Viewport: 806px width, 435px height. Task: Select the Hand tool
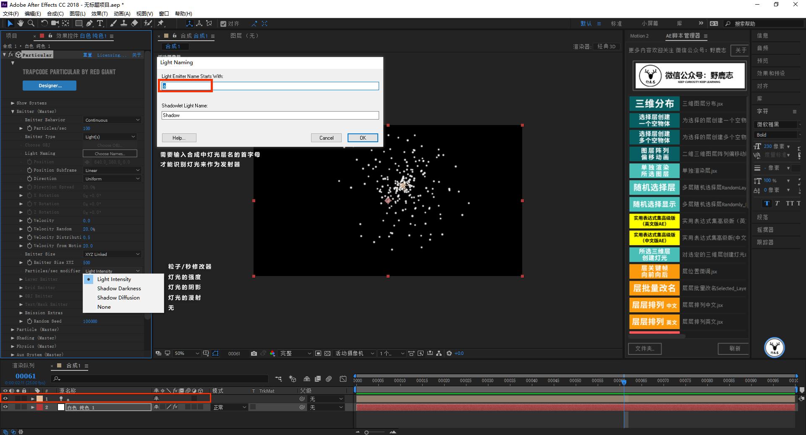(21, 23)
